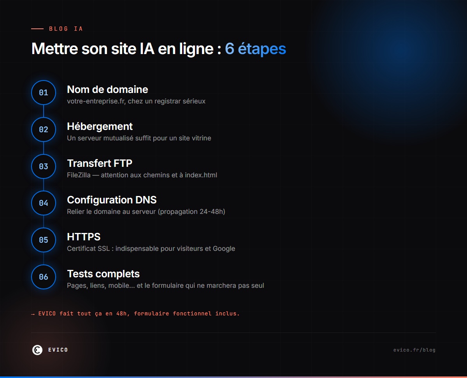Click the "Configuration DNS" heading

(112, 200)
